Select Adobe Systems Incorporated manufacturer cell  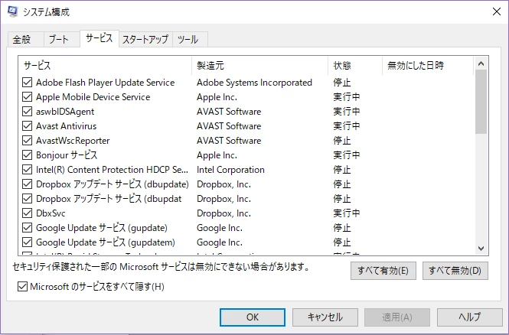[x=254, y=83]
